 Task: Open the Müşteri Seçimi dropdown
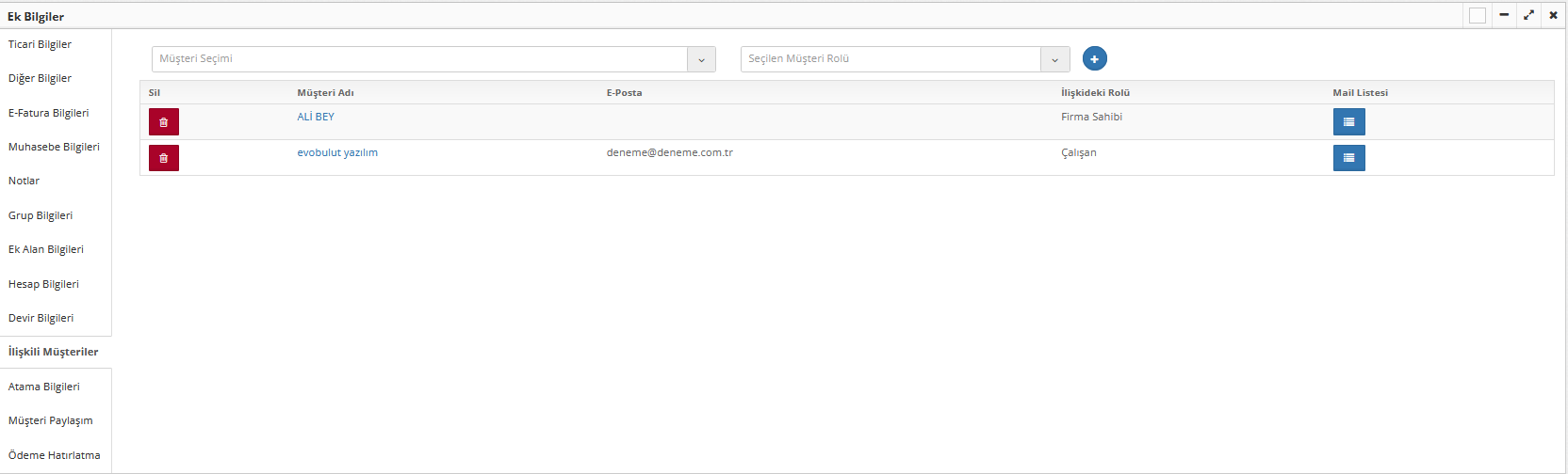point(701,59)
